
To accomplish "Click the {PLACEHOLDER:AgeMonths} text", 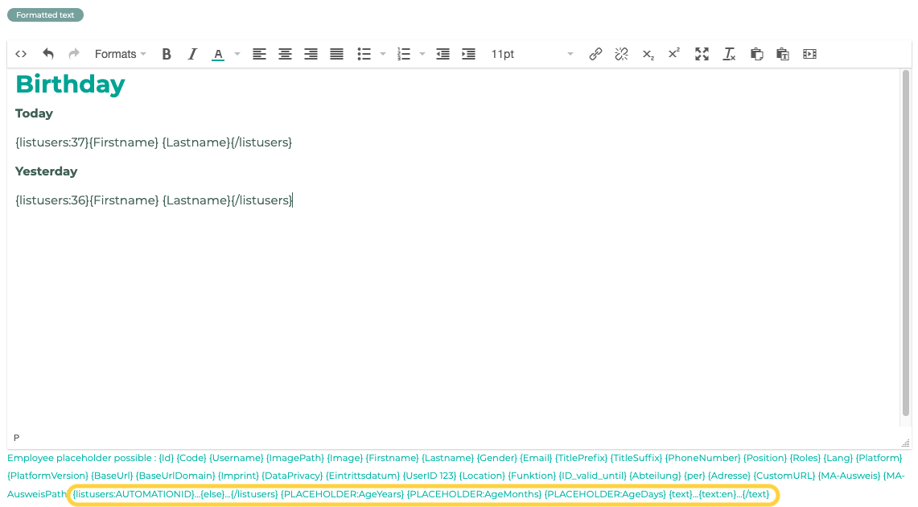I will (474, 494).
